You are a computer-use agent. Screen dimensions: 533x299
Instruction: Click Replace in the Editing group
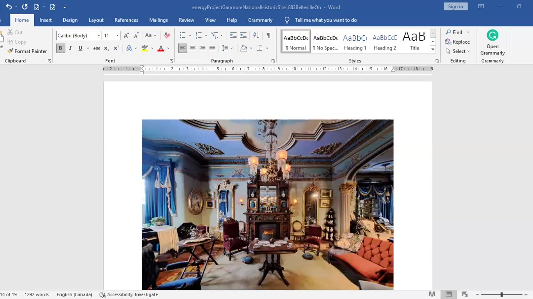pyautogui.click(x=457, y=42)
